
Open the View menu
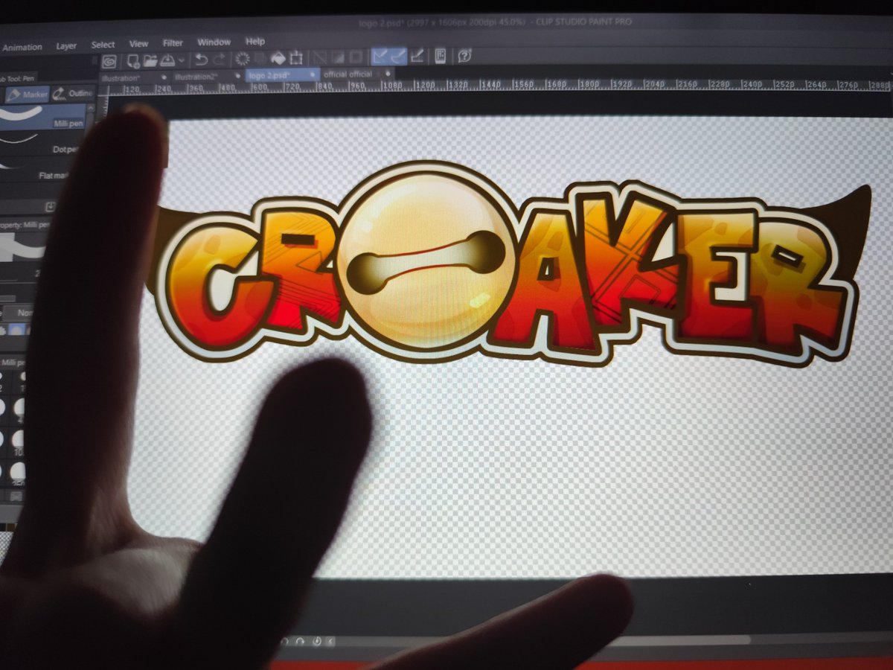tap(138, 44)
